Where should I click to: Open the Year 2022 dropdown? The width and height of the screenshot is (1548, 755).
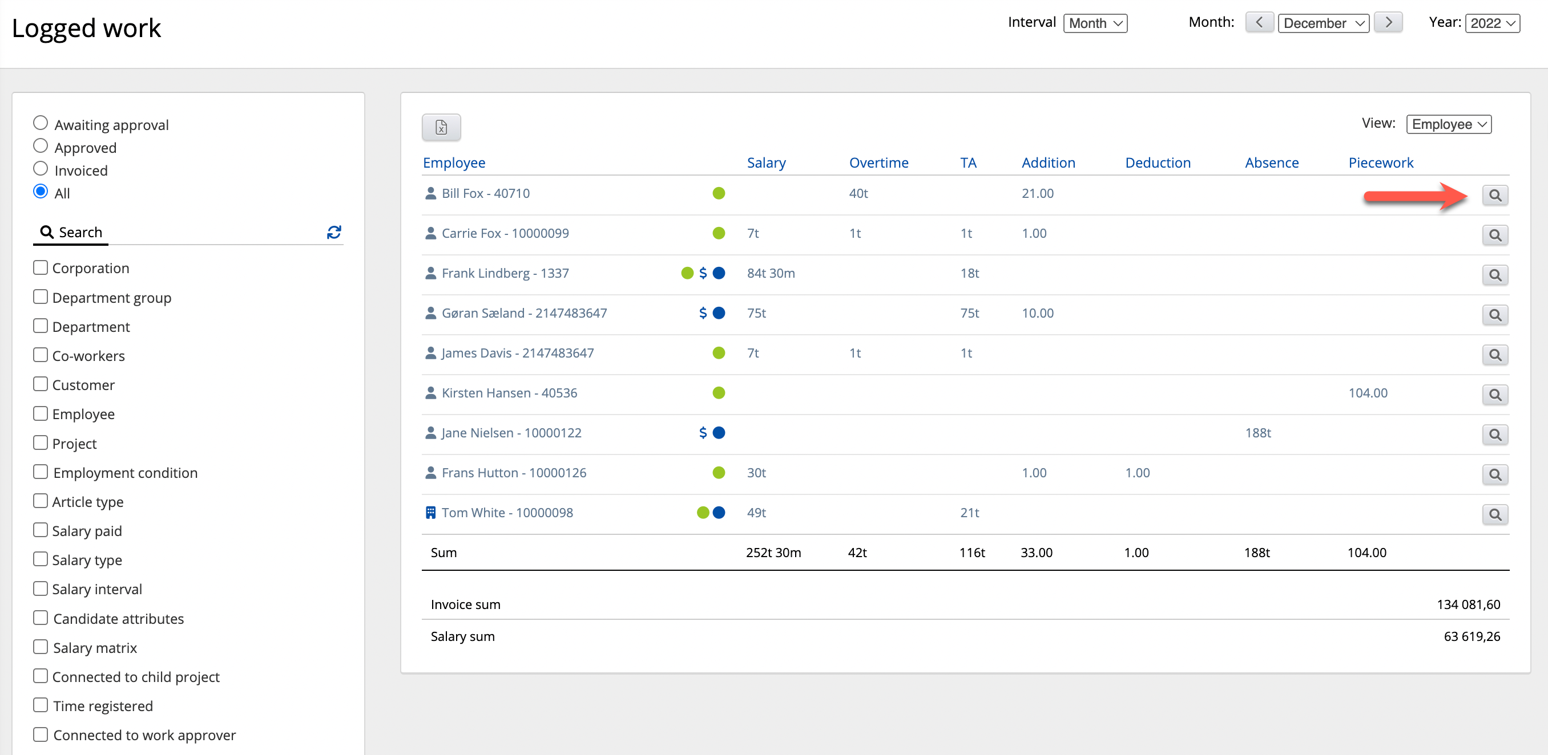click(x=1492, y=23)
